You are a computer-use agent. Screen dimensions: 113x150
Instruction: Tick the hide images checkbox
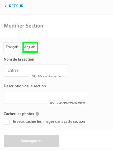[x=7, y=121]
